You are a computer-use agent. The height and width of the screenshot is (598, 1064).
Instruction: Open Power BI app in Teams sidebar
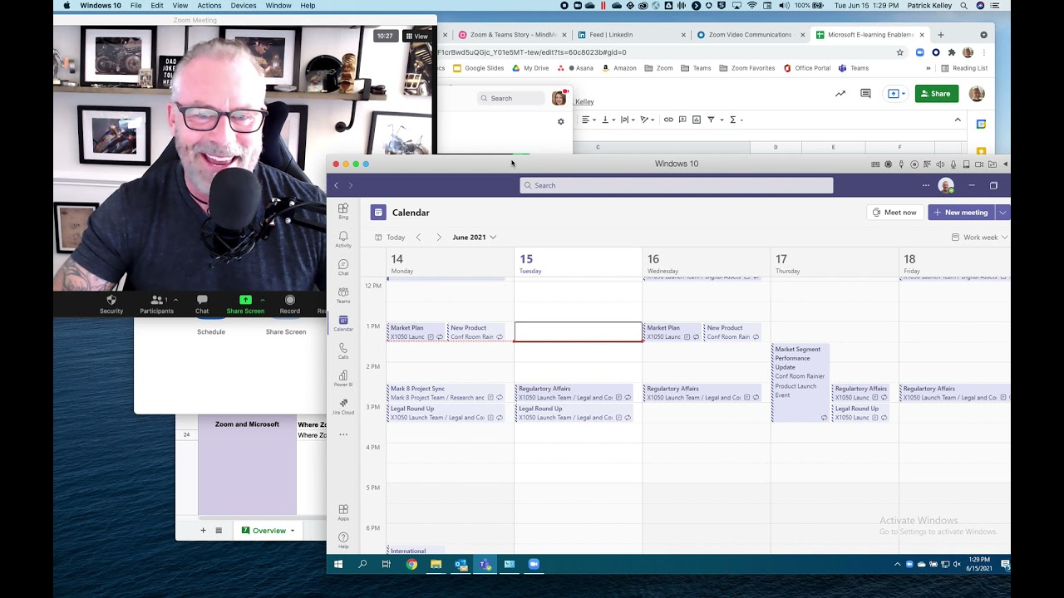click(343, 379)
